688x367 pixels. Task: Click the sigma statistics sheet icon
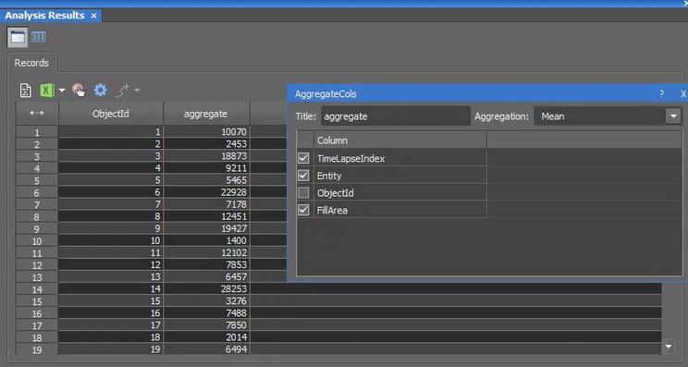pyautogui.click(x=26, y=91)
